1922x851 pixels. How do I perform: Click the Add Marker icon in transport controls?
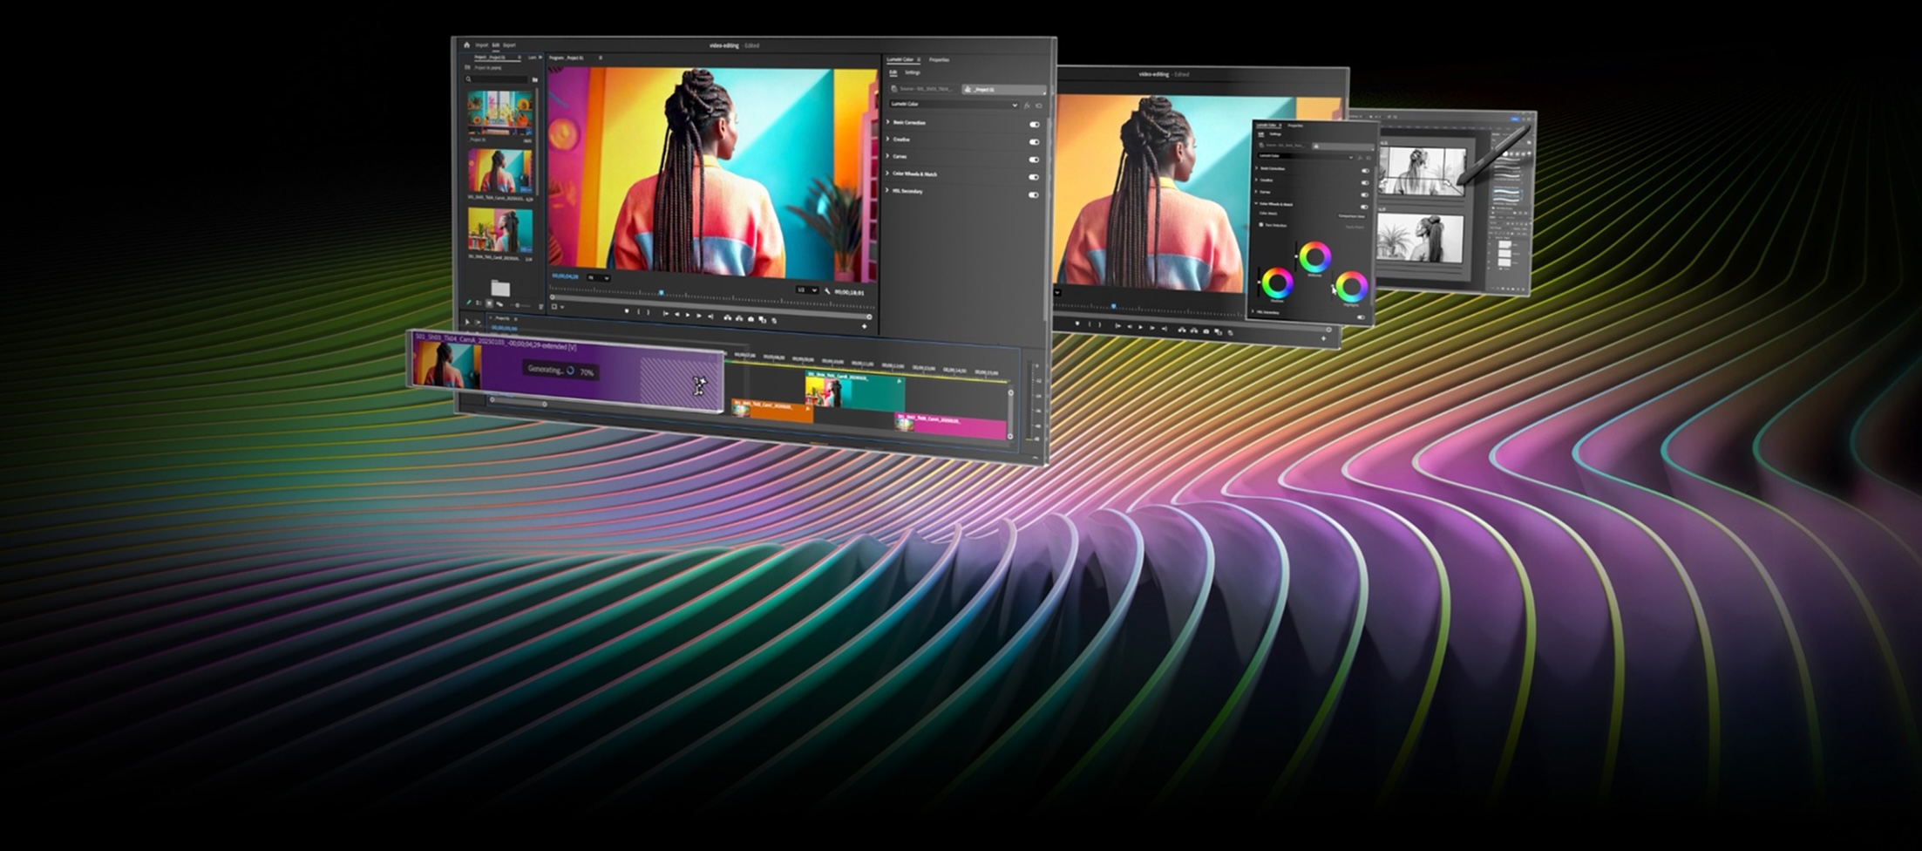tap(626, 312)
